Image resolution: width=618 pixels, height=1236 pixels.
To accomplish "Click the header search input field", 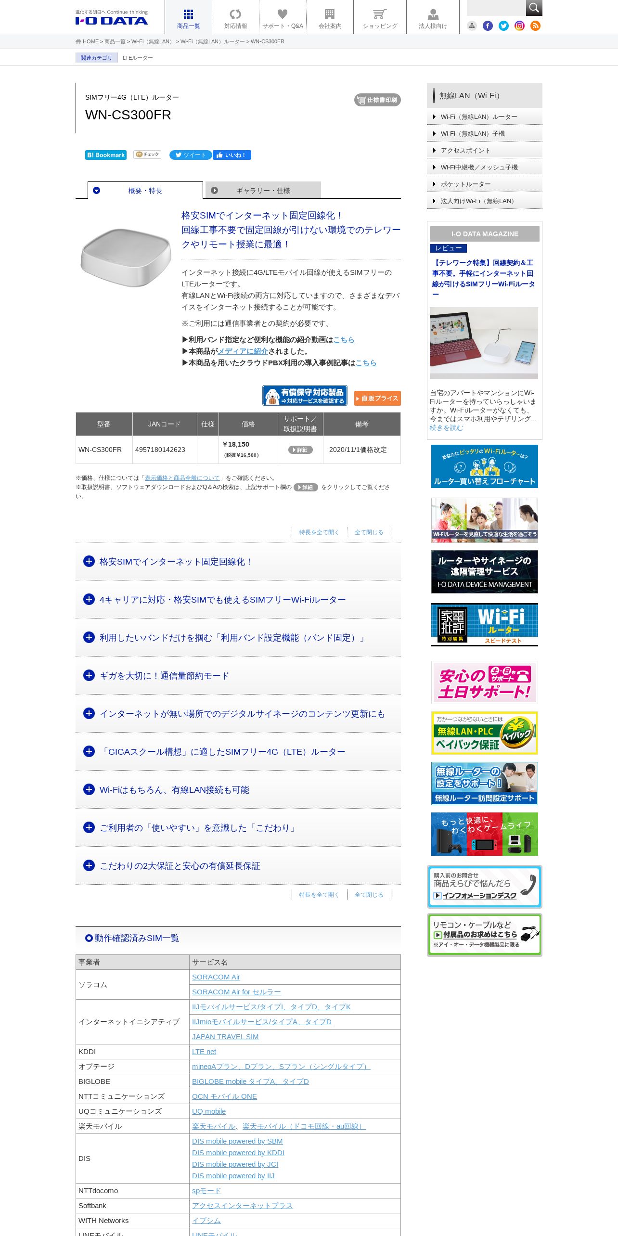I will tap(496, 8).
